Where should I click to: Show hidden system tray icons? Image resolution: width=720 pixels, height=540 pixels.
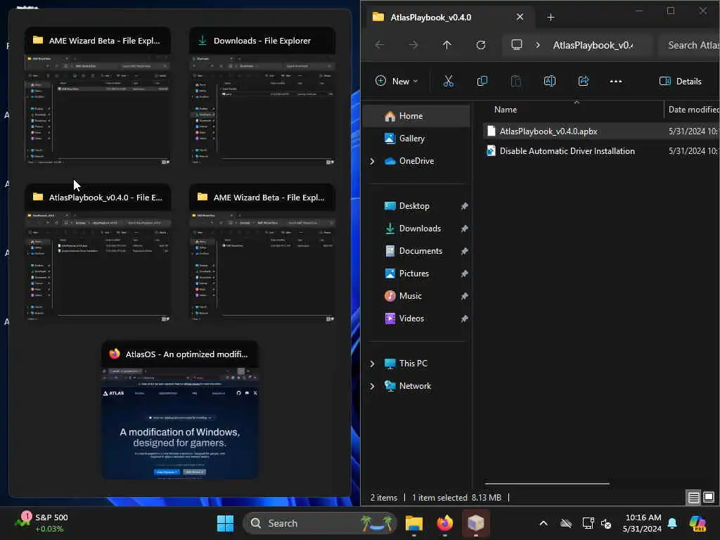tap(544, 523)
